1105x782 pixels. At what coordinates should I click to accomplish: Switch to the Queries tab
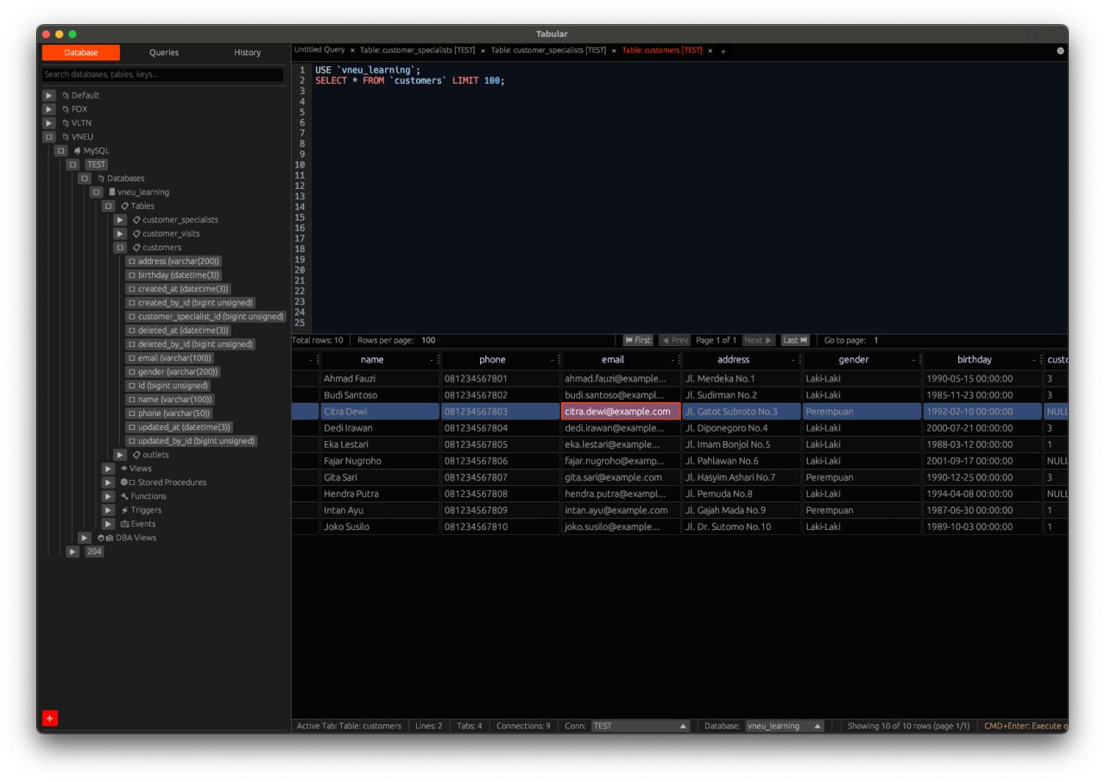coord(163,52)
